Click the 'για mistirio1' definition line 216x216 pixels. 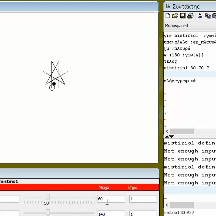[190, 36]
